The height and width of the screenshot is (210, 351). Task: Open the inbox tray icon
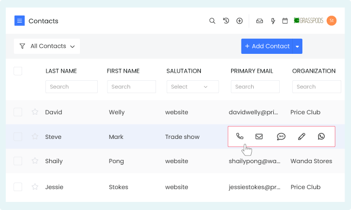click(259, 21)
